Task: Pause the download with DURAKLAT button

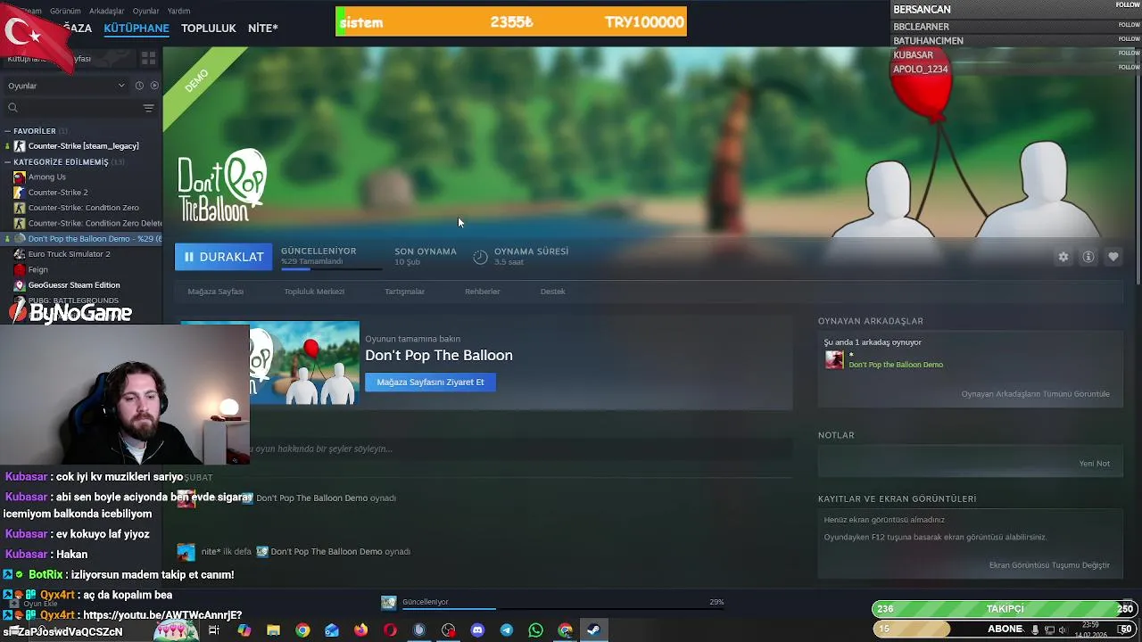Action: click(223, 257)
